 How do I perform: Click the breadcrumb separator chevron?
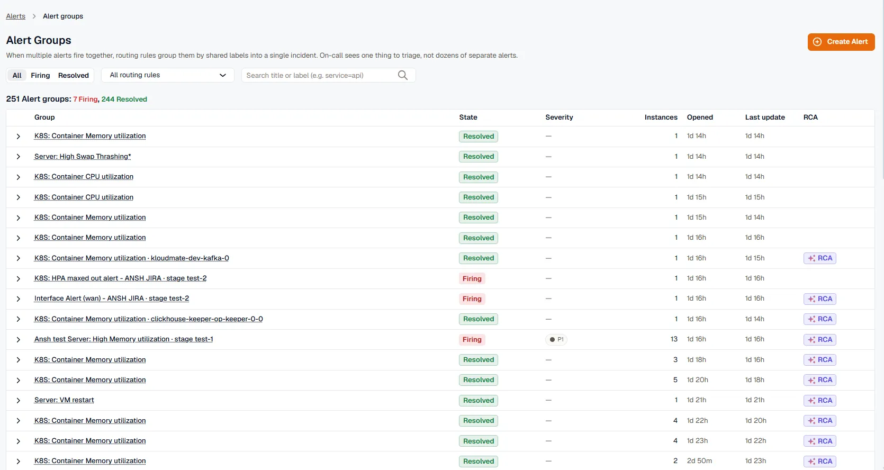[x=34, y=16]
